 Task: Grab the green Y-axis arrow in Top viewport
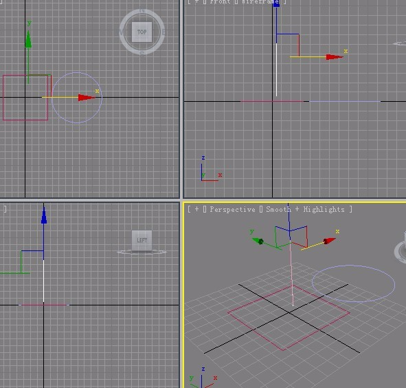(28, 39)
